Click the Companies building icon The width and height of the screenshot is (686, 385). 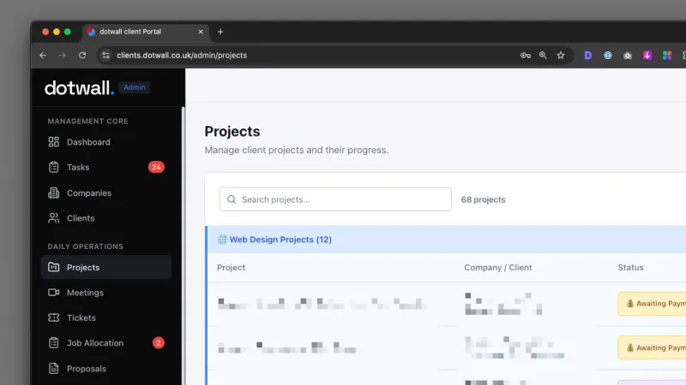[x=53, y=193]
